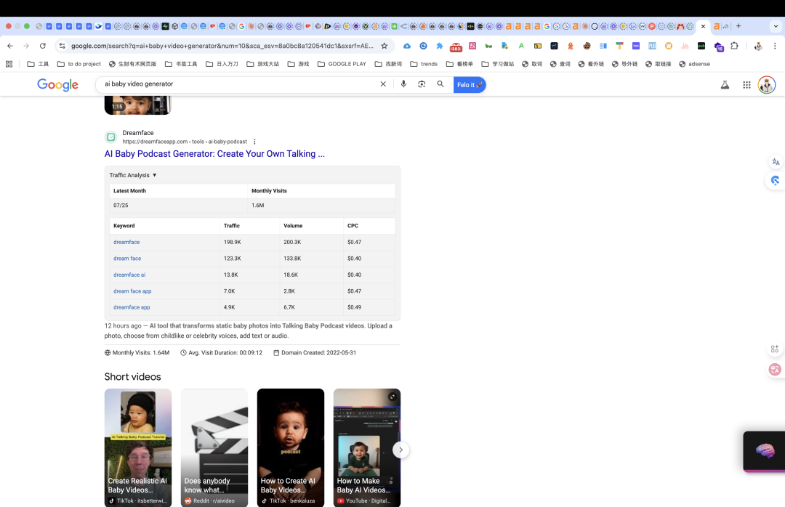Open the bookmarks apps grid icon

[x=9, y=64]
